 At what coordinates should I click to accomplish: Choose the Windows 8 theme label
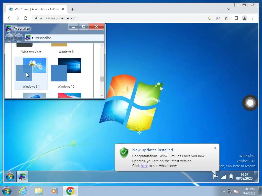pyautogui.click(x=66, y=52)
